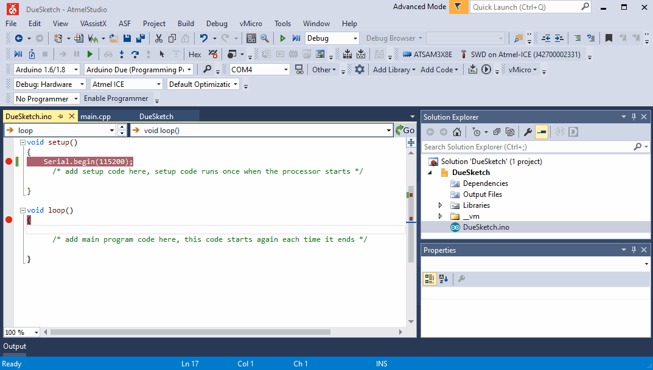Image resolution: width=653 pixels, height=370 pixels.
Task: Expand the Libraries tree node
Action: (x=440, y=205)
